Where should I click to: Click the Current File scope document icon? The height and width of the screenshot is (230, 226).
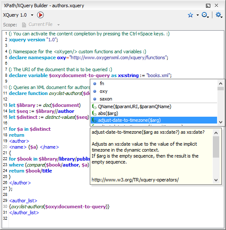24,25
